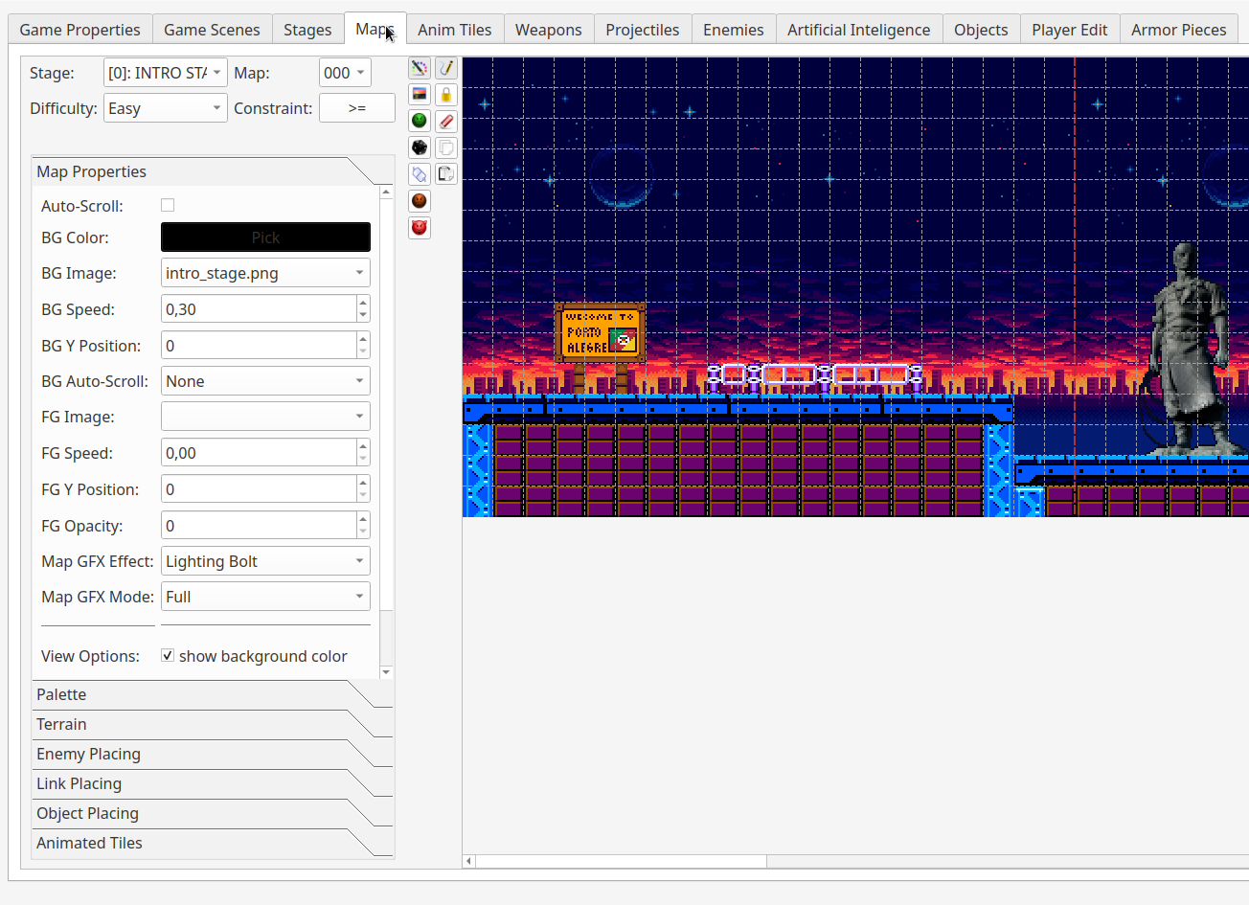This screenshot has width=1249, height=905.
Task: Click the green angry face icon
Action: click(x=420, y=121)
